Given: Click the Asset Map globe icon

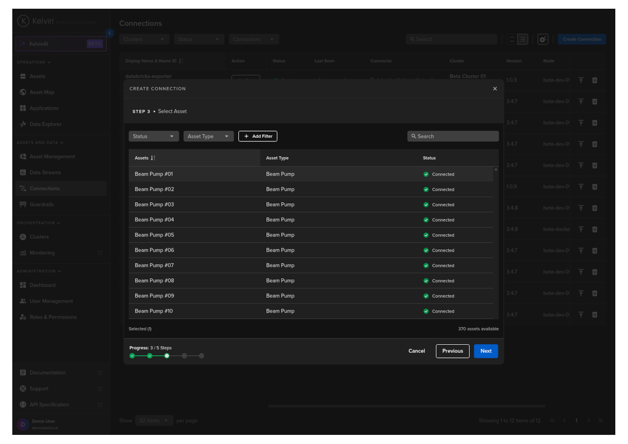Looking at the screenshot, I should point(23,92).
